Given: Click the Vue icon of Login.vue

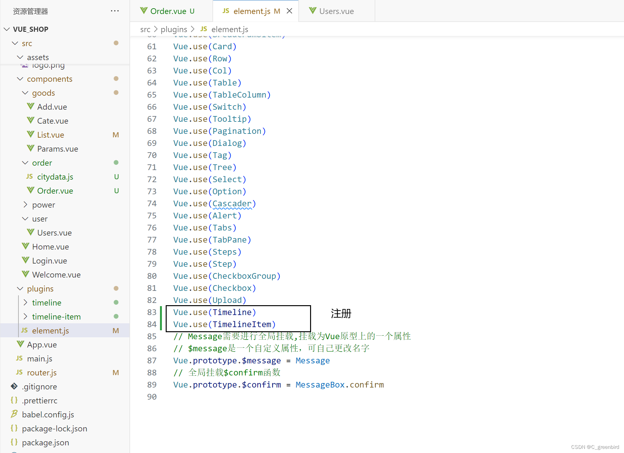Looking at the screenshot, I should click(25, 260).
